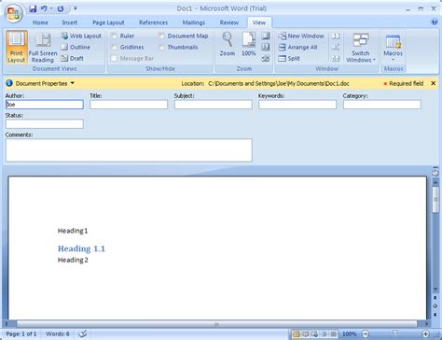Select Full Screen Reading status icon

[306, 334]
